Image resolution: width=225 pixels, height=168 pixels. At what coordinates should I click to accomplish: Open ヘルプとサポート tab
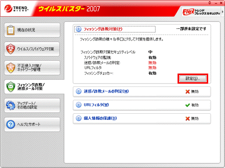(32, 124)
